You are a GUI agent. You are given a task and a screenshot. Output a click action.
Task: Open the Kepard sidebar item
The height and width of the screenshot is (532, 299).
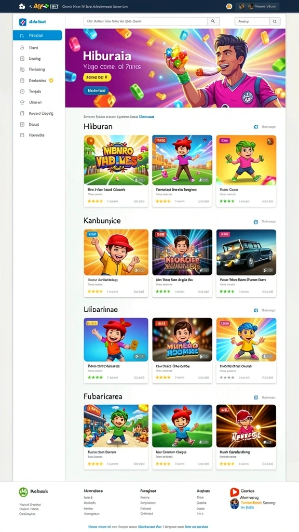37,113
